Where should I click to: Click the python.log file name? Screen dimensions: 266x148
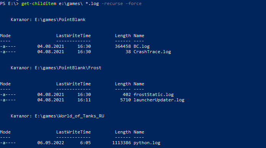tap(147, 143)
